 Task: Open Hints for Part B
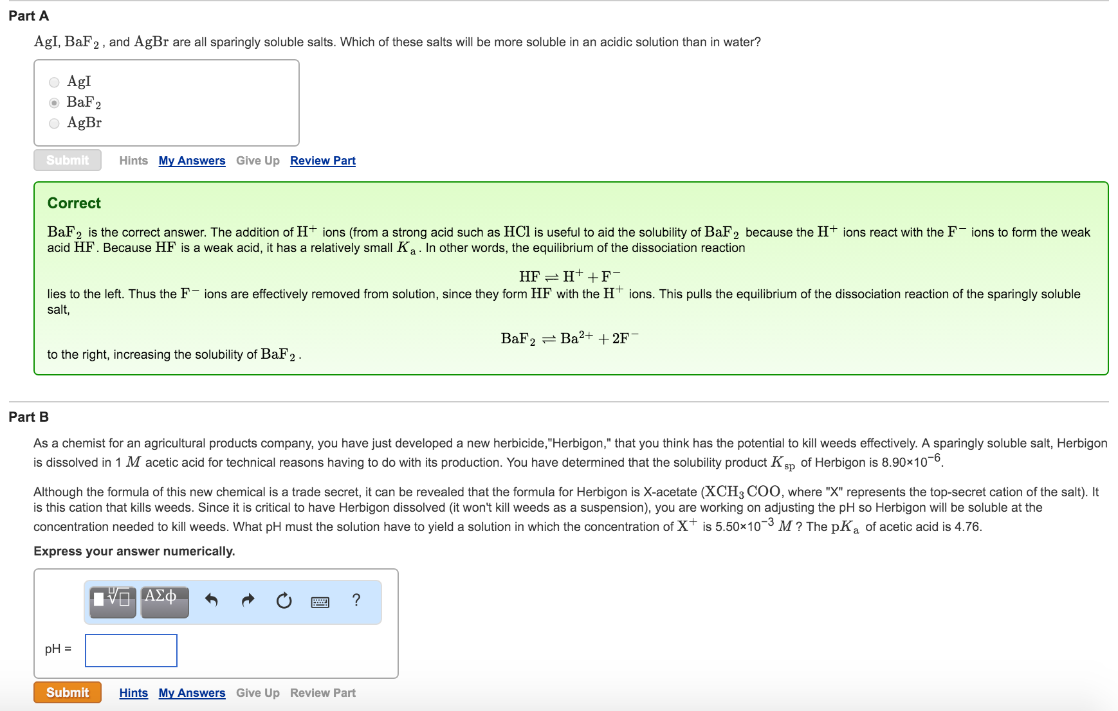coord(134,692)
